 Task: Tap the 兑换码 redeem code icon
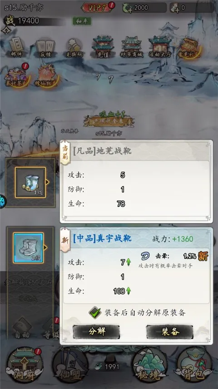(74, 48)
